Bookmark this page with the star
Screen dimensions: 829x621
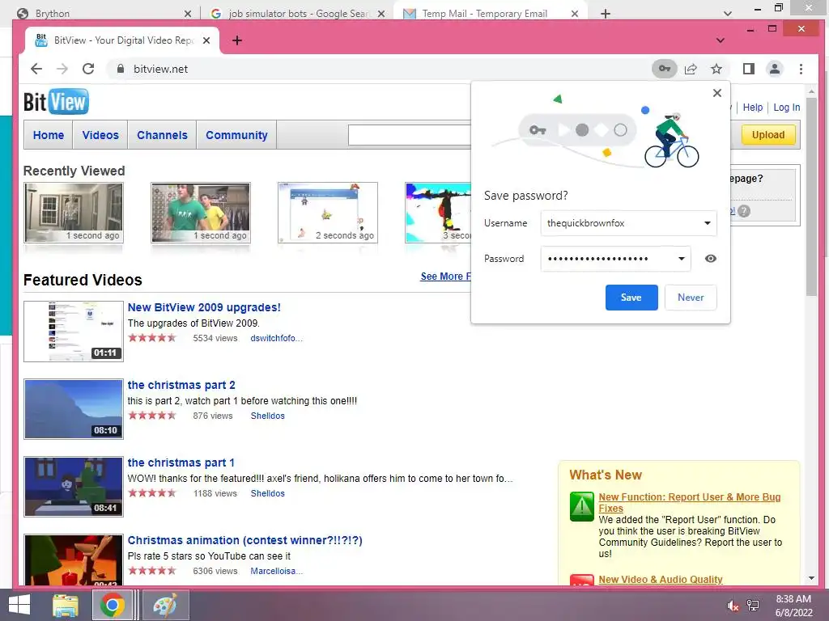(716, 69)
